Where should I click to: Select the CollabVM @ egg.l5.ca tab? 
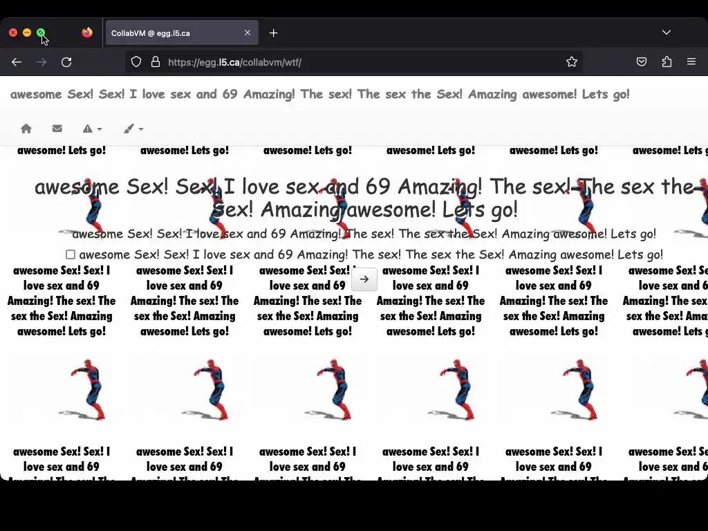click(x=182, y=33)
